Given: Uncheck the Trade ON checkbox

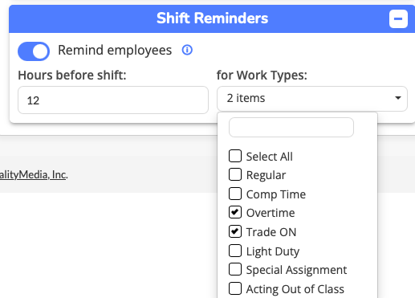Looking at the screenshot, I should click(x=235, y=231).
